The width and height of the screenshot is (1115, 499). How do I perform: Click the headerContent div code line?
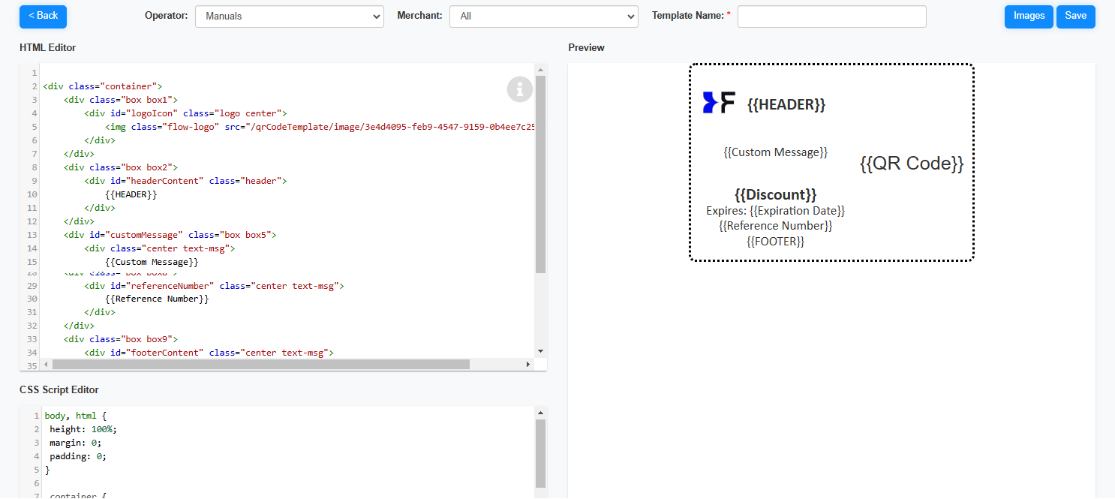(x=186, y=181)
